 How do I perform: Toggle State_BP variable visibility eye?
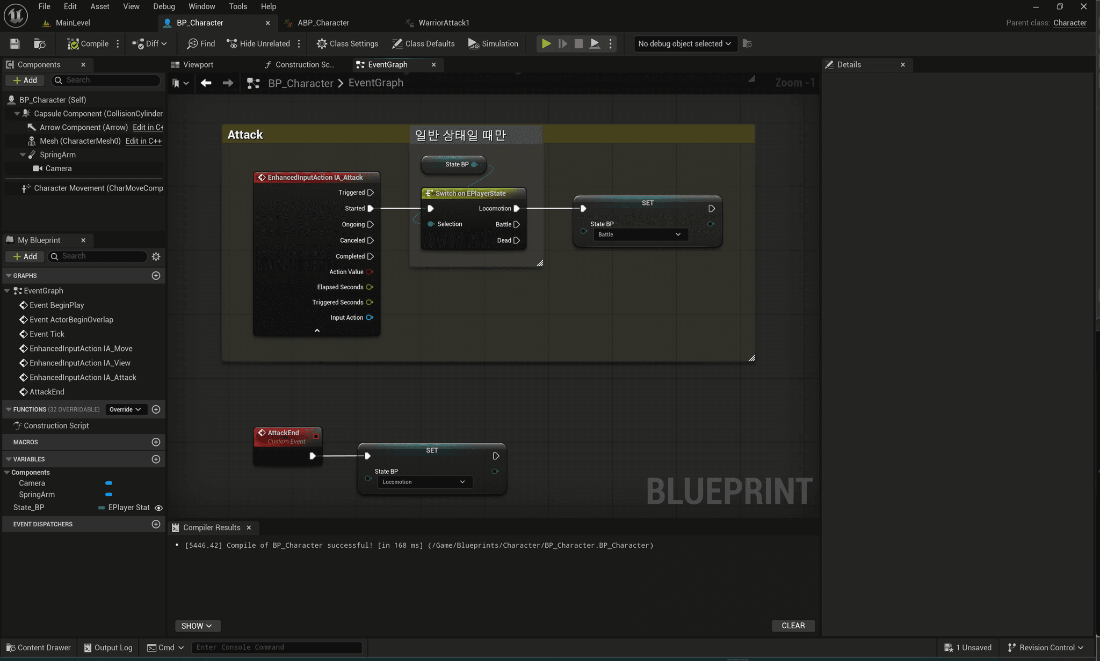pos(158,508)
